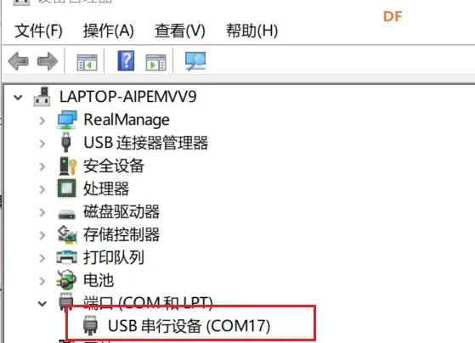Screen dimensions: 475x343
Task: Collapse the 端口 (COM 和 LPT) category
Action: 42,303
